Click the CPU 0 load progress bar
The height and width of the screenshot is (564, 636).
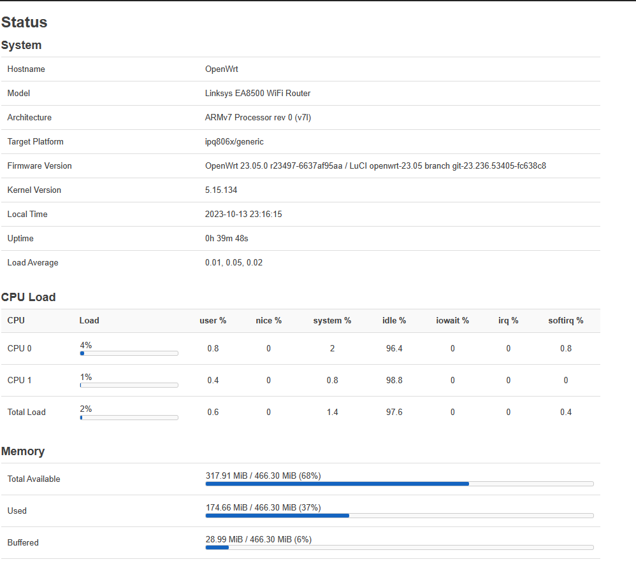tap(129, 353)
